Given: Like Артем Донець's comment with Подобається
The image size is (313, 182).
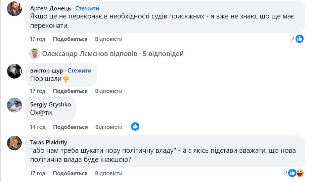Looking at the screenshot, I should point(70,39).
